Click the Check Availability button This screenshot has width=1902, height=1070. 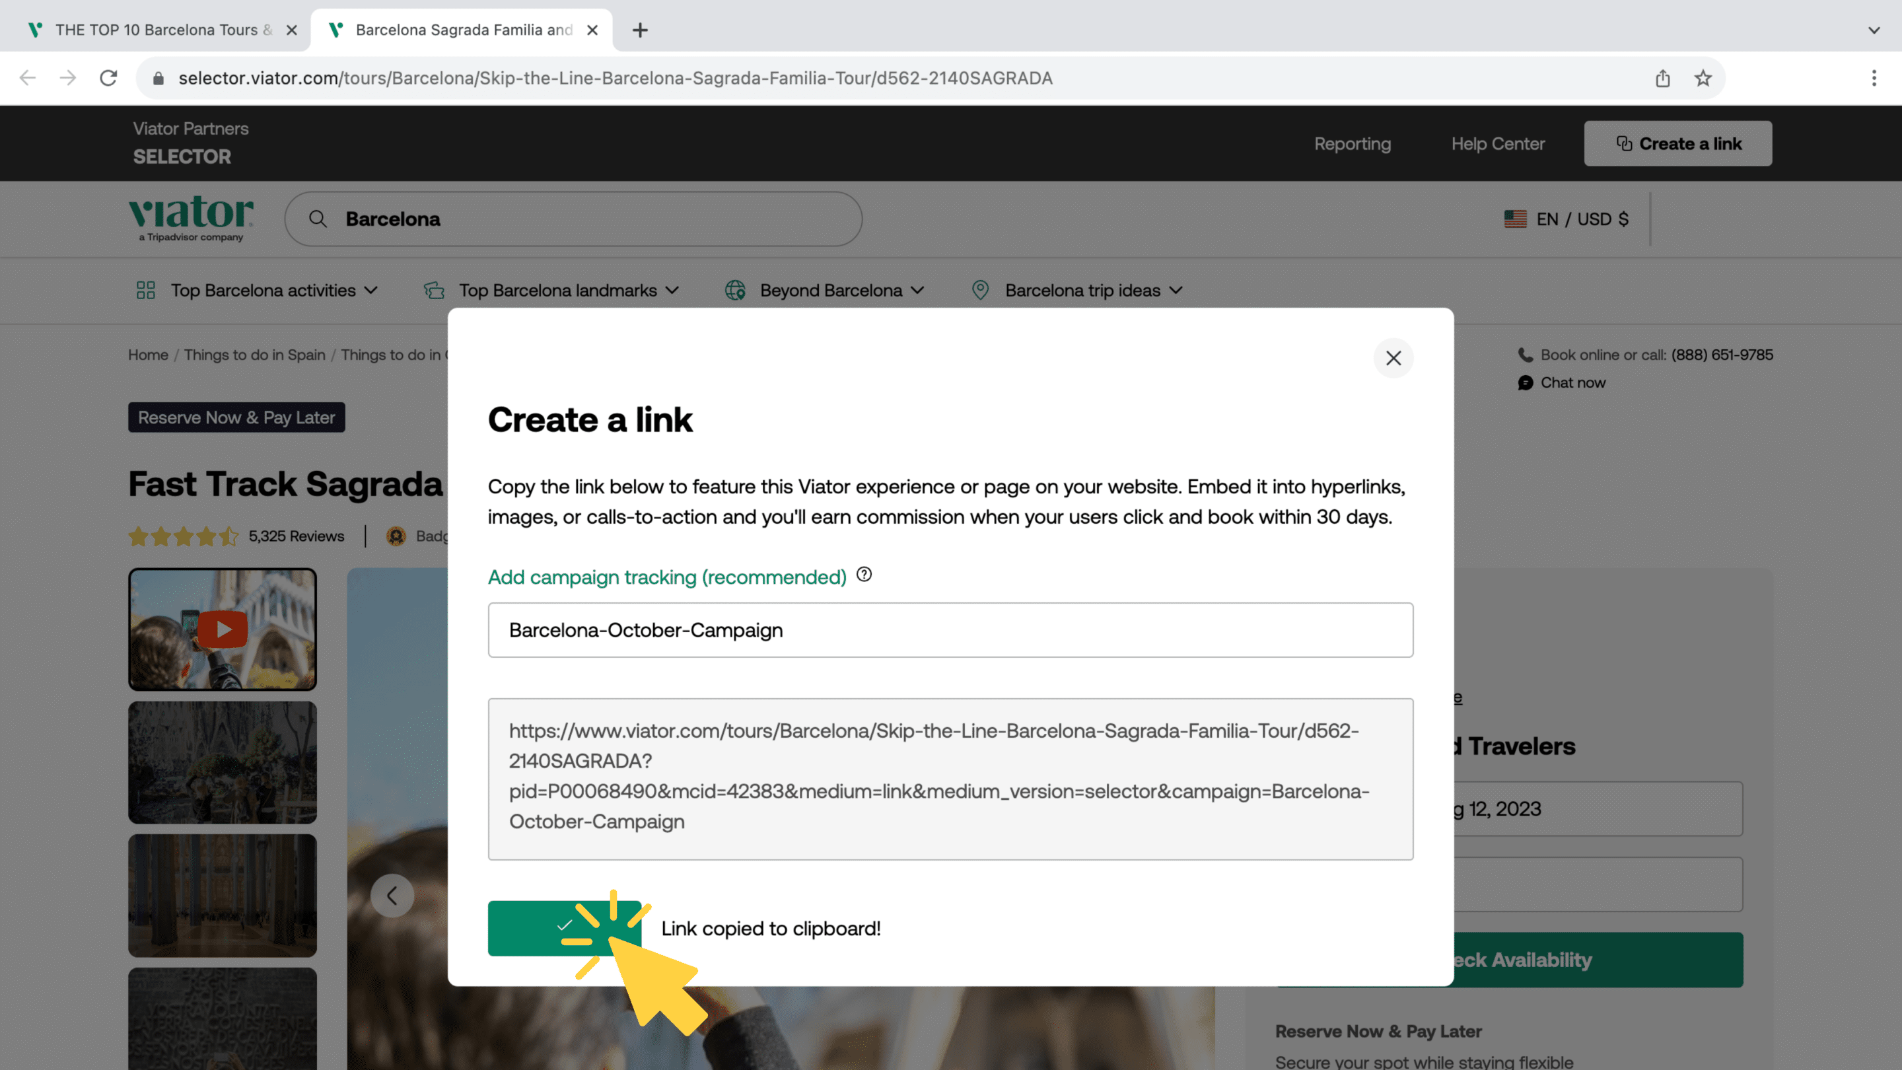click(x=1597, y=959)
